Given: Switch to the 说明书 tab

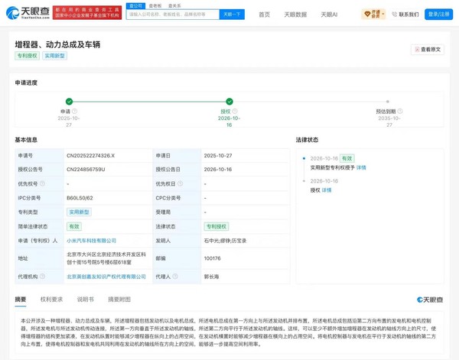Looking at the screenshot, I should click(x=85, y=300).
